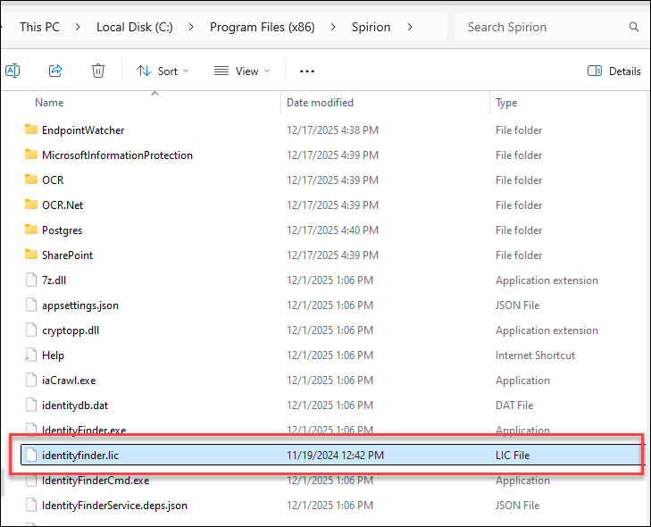The image size is (651, 527).
Task: Open the See more ellipsis menu
Action: [307, 71]
